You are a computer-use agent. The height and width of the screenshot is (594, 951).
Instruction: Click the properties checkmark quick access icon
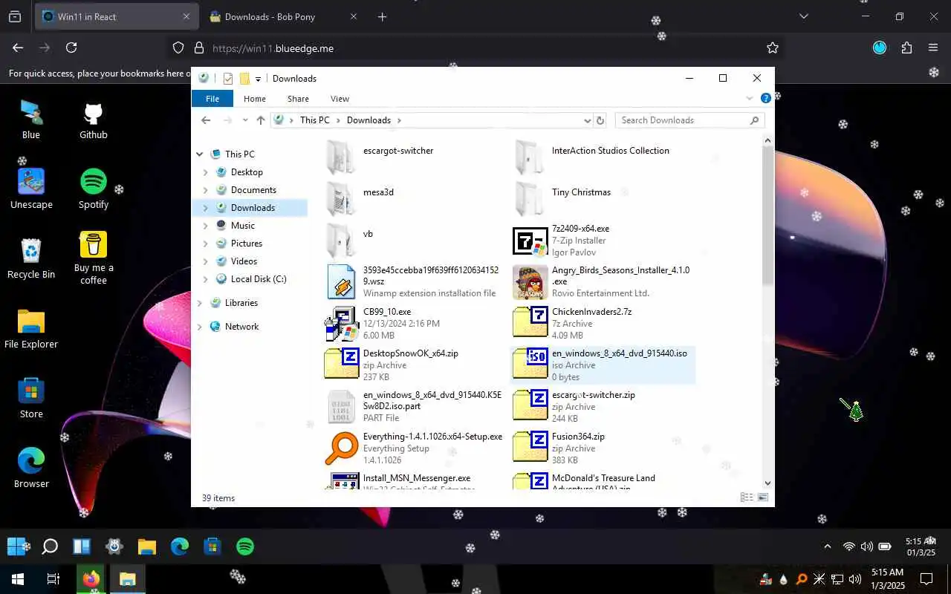228,79
